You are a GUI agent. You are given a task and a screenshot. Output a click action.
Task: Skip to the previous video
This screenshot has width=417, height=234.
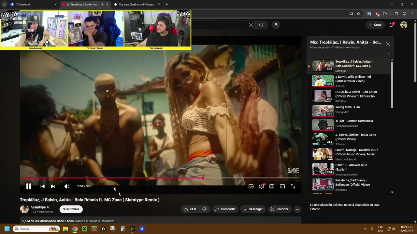42,186
